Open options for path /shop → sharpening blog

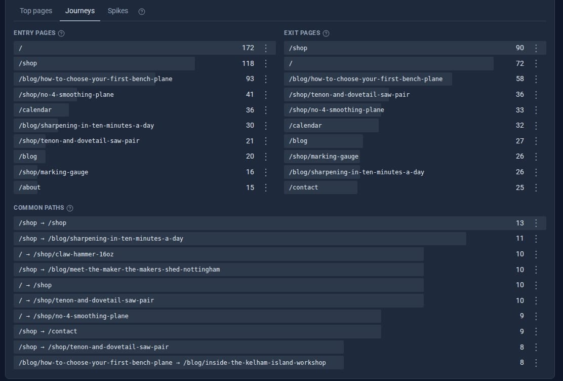pos(536,238)
